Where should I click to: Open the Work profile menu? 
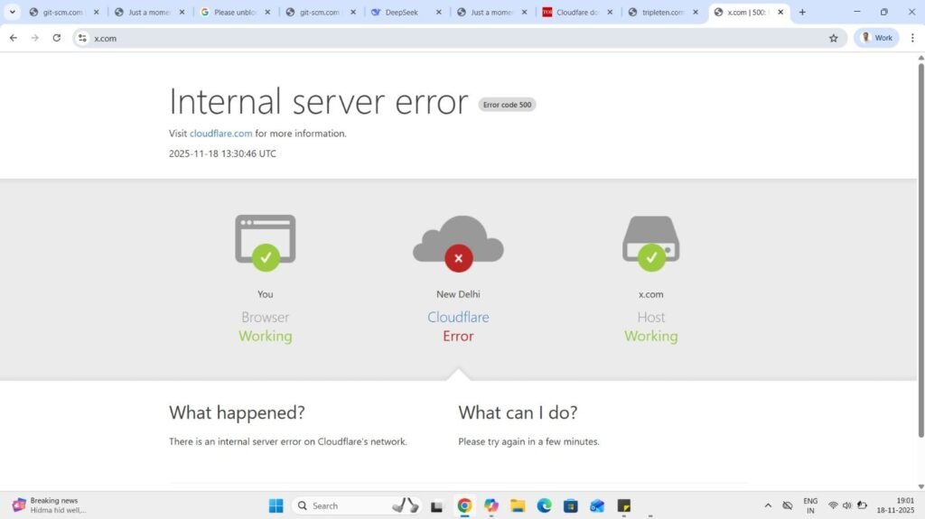coord(876,38)
